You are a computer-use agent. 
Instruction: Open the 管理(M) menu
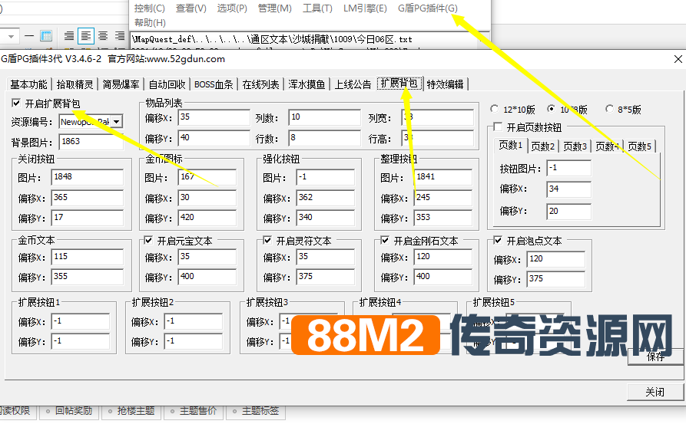tap(274, 8)
